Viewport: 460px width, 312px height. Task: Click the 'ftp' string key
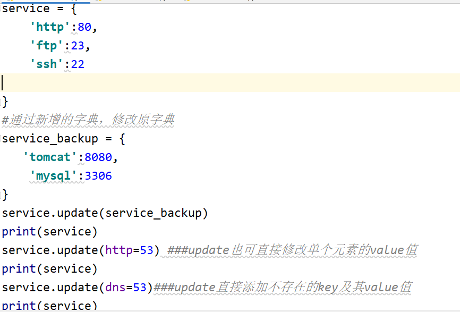[x=46, y=46]
